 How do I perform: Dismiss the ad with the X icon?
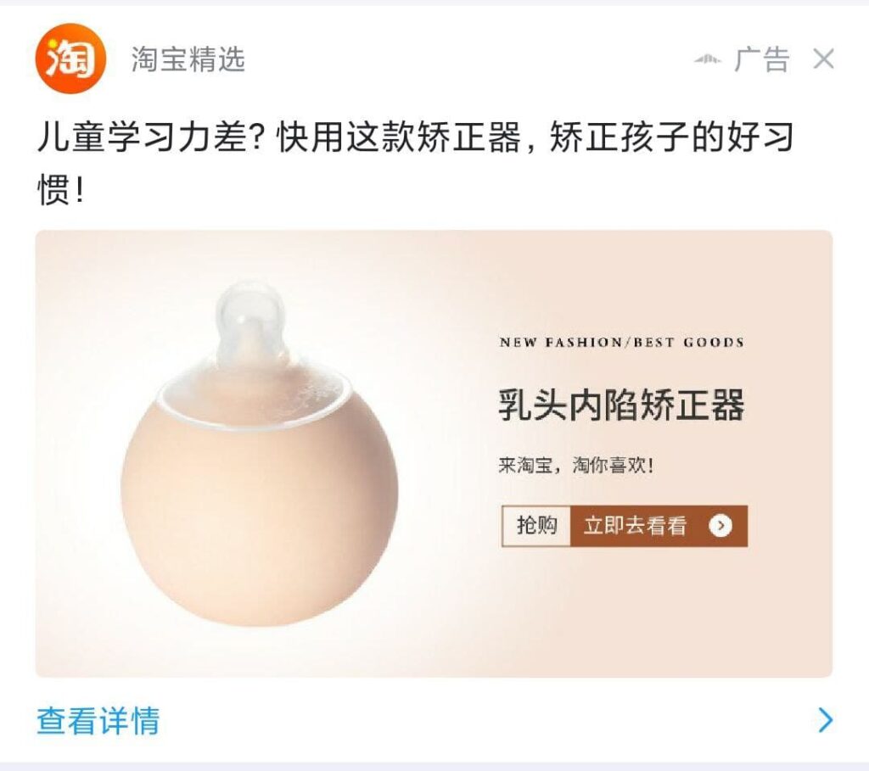[x=823, y=59]
